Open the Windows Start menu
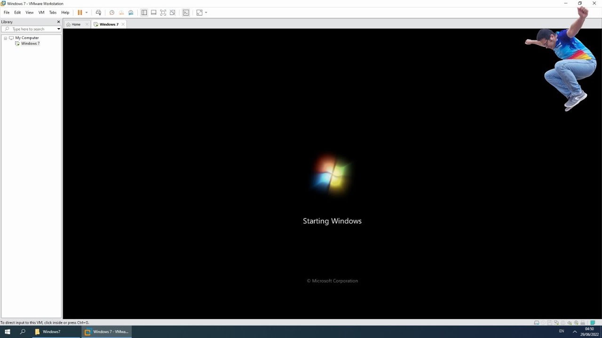The width and height of the screenshot is (602, 338). click(8, 331)
